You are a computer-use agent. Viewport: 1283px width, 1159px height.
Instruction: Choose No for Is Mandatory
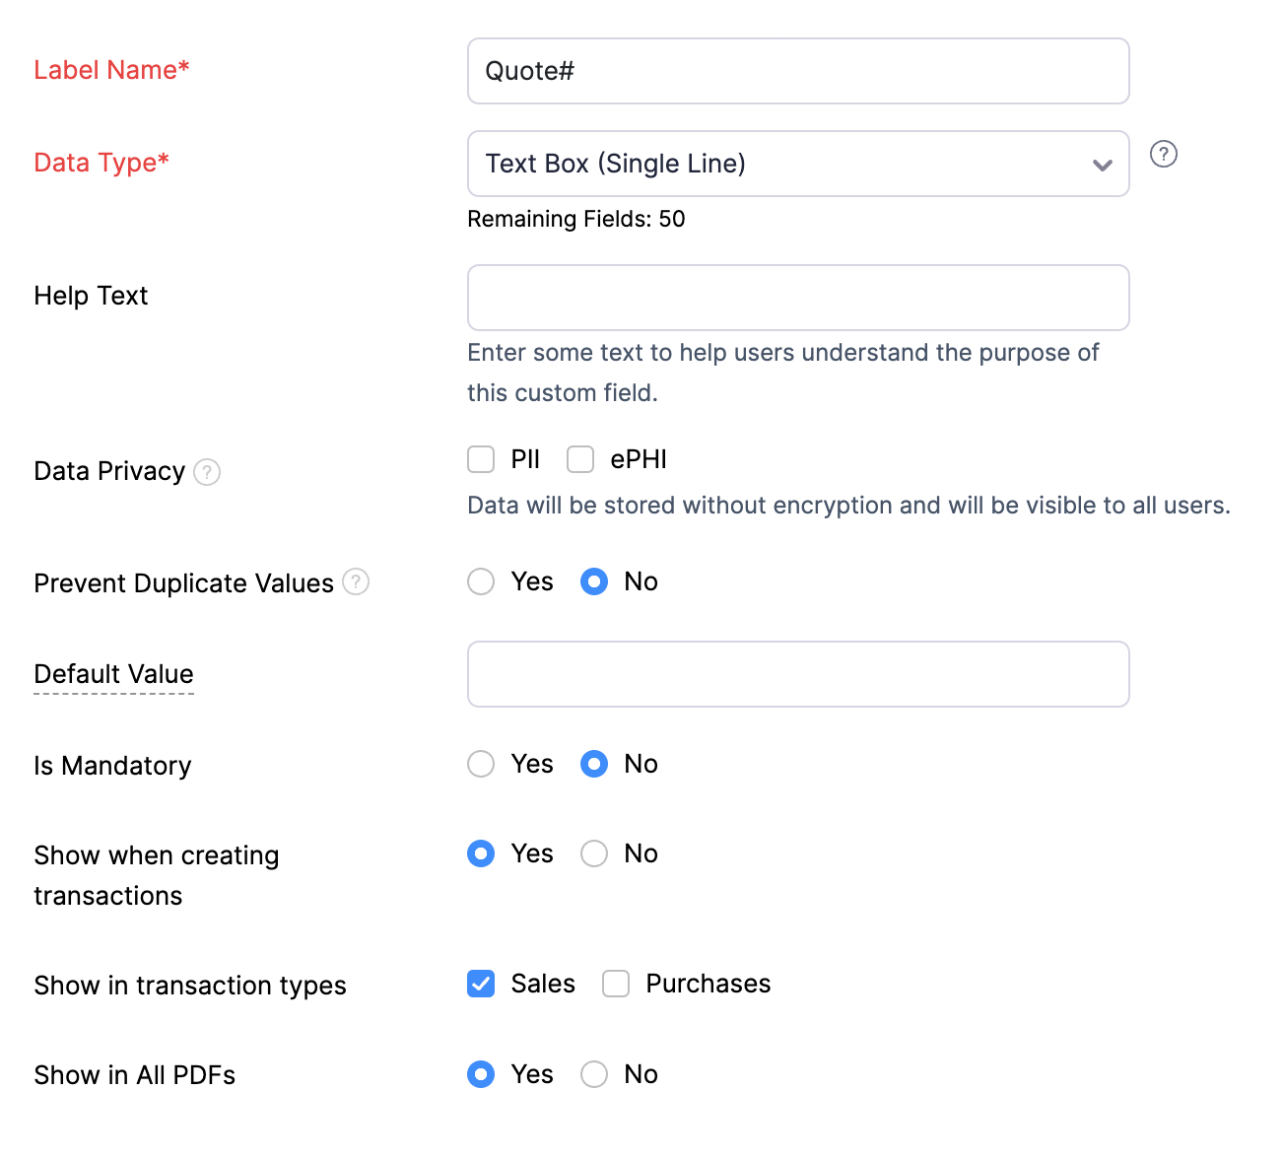(x=594, y=764)
